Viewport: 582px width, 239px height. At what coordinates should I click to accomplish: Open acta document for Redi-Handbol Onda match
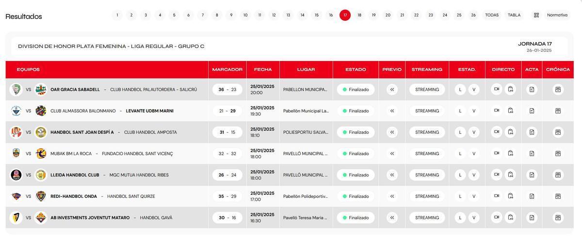[x=532, y=196]
